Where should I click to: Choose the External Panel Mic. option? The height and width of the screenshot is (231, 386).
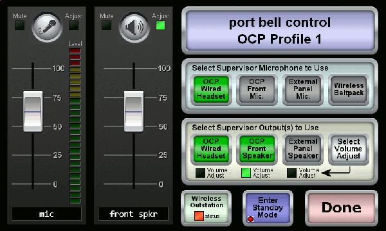click(x=303, y=89)
